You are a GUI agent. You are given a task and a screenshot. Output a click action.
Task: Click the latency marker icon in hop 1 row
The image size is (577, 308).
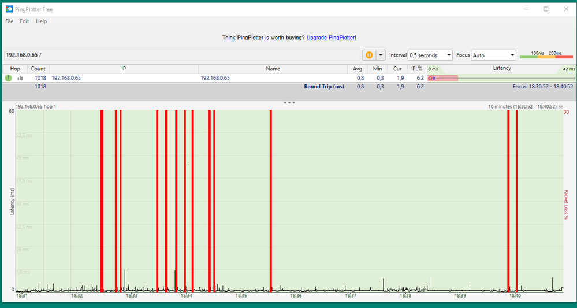pos(431,78)
